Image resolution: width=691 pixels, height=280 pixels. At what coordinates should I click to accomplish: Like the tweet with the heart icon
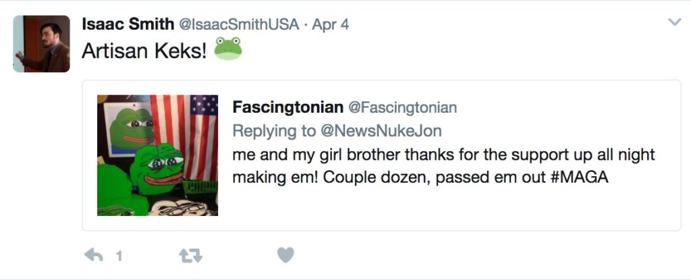pos(286,255)
